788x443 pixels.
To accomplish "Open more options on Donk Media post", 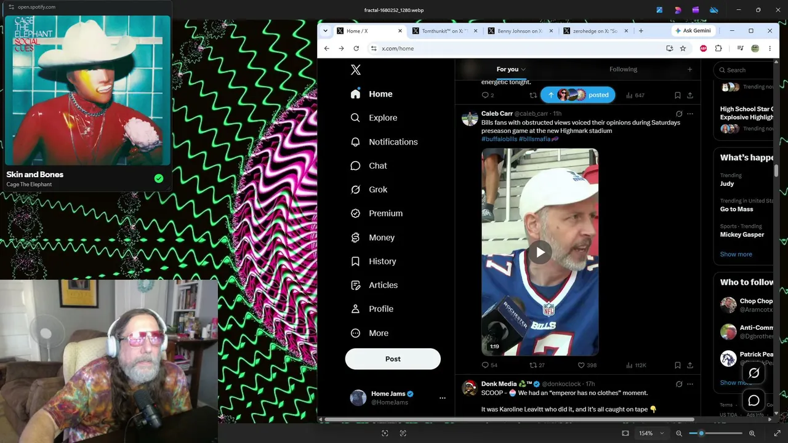I will tap(690, 384).
